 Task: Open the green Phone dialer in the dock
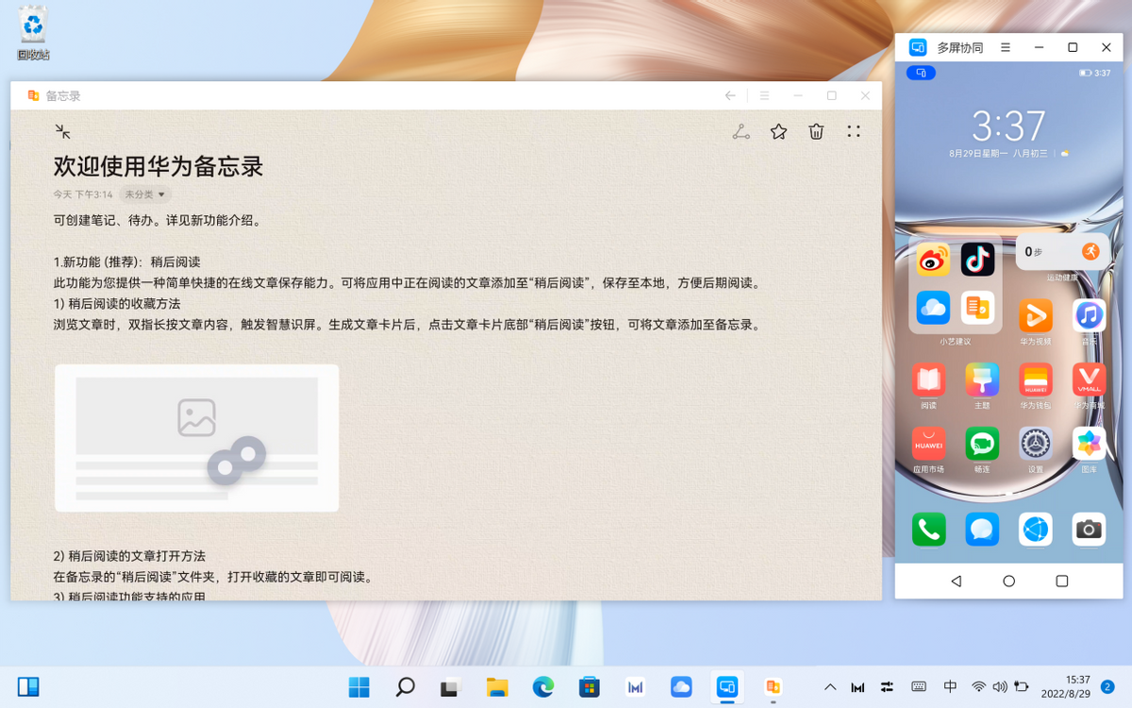pos(929,530)
